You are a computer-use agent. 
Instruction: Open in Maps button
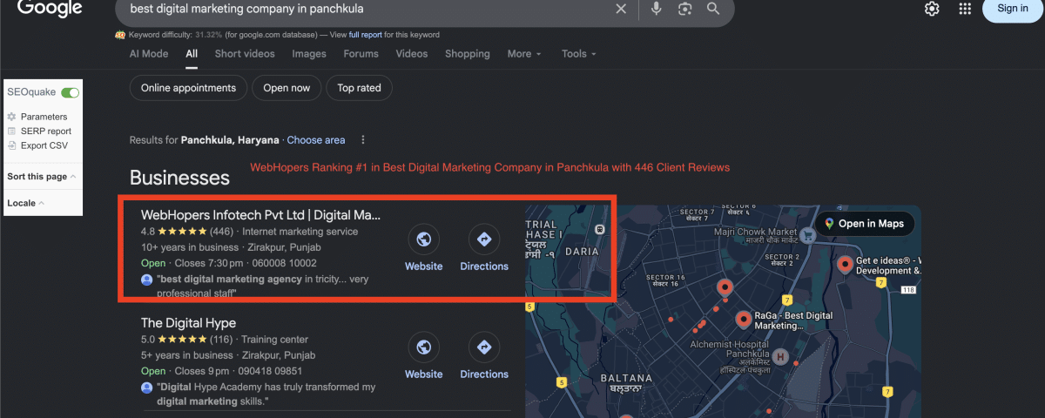pos(865,224)
